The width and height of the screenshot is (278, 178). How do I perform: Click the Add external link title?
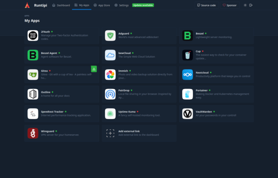point(129,131)
